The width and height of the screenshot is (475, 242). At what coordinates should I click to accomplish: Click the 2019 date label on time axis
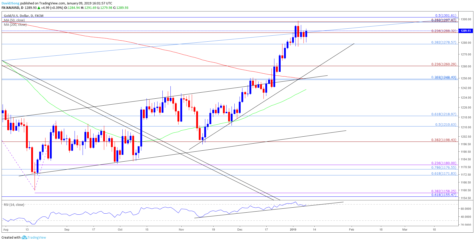(x=293, y=230)
